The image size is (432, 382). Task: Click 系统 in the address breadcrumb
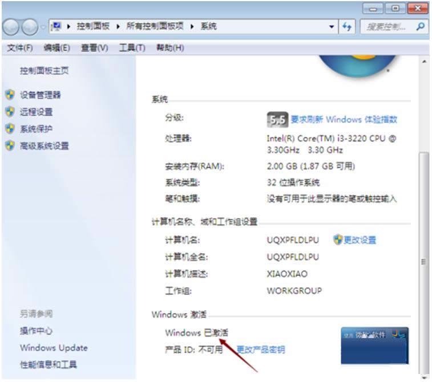(208, 26)
